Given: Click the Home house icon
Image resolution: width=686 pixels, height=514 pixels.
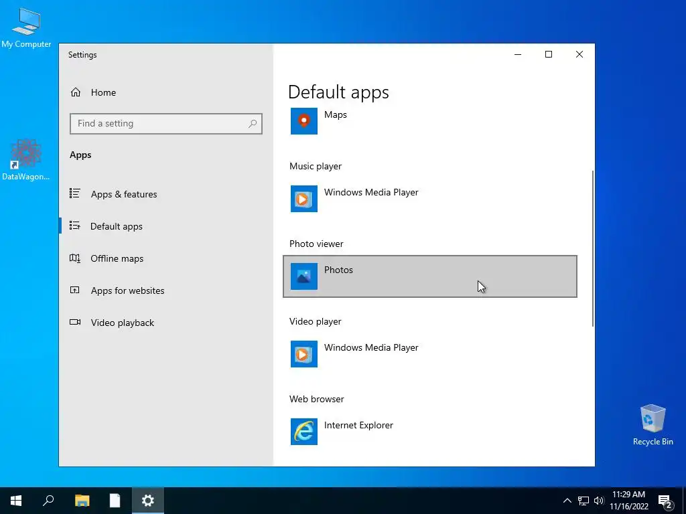Looking at the screenshot, I should click(76, 92).
